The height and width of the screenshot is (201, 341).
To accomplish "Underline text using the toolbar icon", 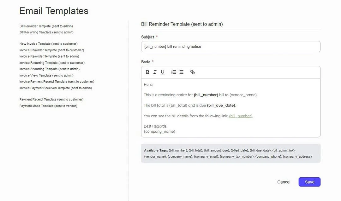I will (162, 72).
